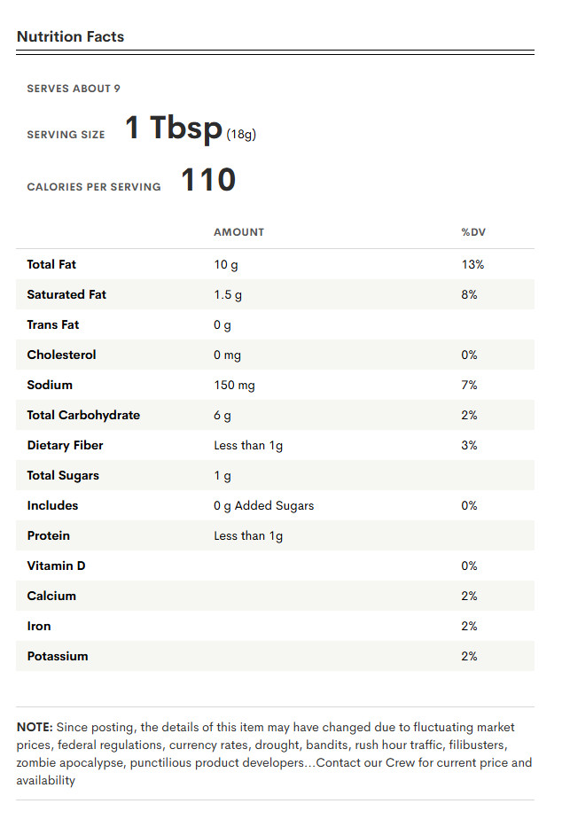Click the Calcium row label
The image size is (570, 827).
(51, 596)
